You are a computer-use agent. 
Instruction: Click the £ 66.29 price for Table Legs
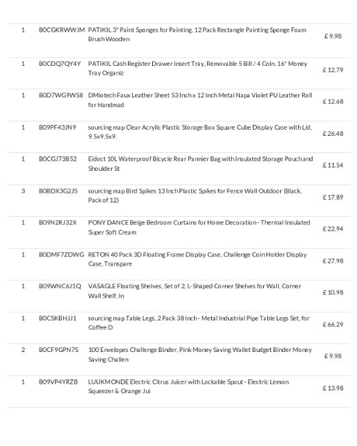coord(333,325)
